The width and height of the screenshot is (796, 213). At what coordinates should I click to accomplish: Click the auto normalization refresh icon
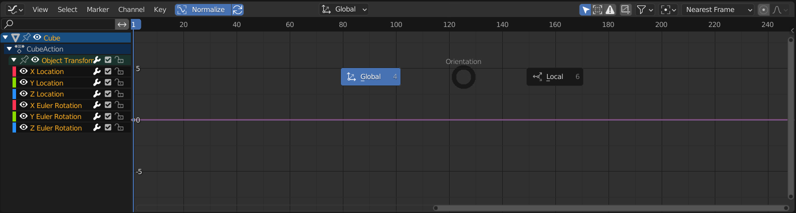pyautogui.click(x=238, y=9)
